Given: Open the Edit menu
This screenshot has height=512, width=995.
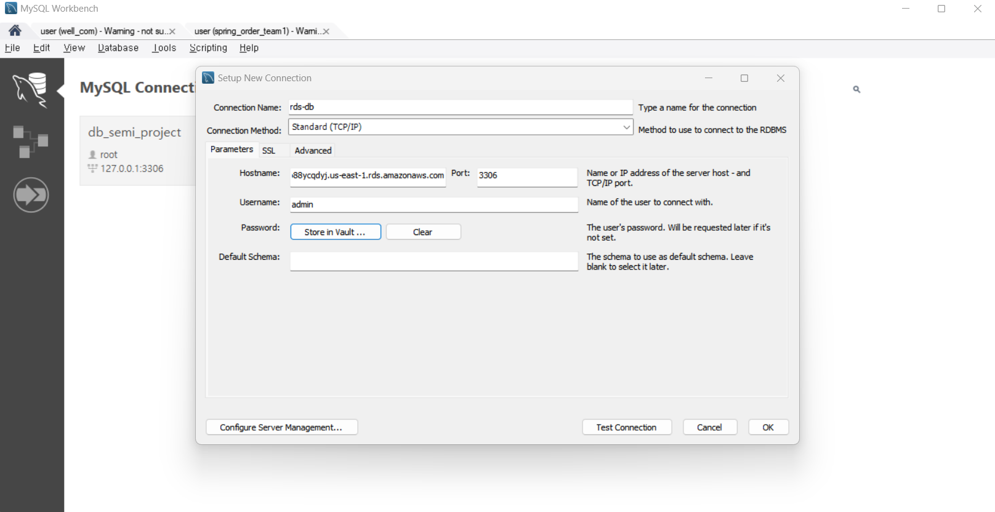Looking at the screenshot, I should tap(41, 48).
